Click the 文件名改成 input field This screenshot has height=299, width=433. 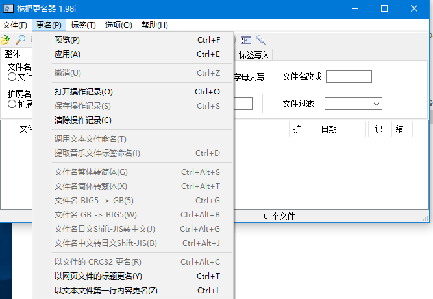[x=349, y=76]
